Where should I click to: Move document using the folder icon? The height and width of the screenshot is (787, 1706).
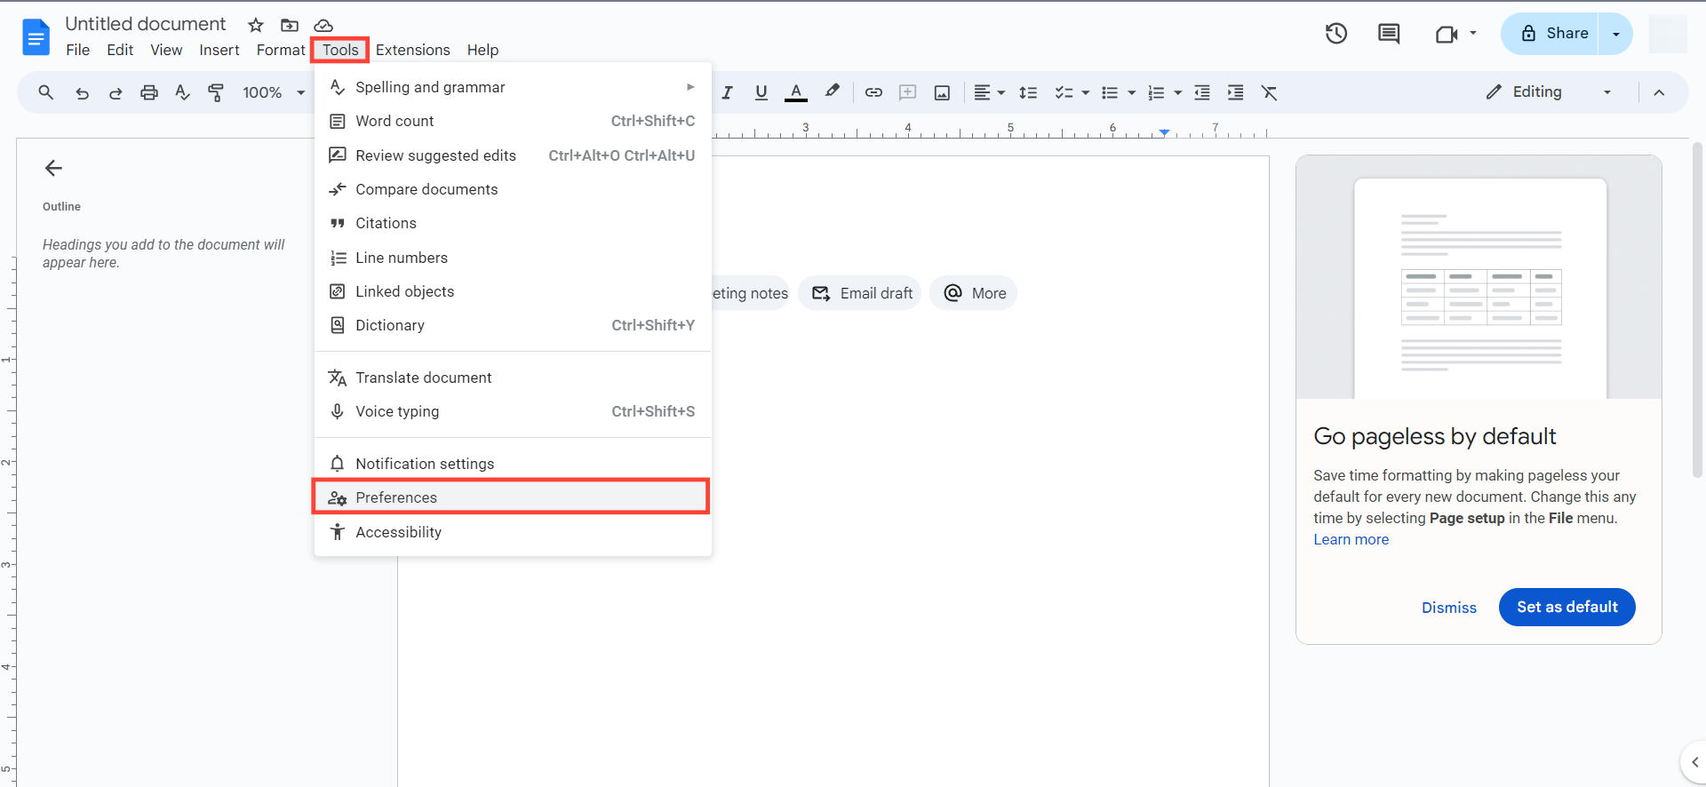(x=290, y=25)
